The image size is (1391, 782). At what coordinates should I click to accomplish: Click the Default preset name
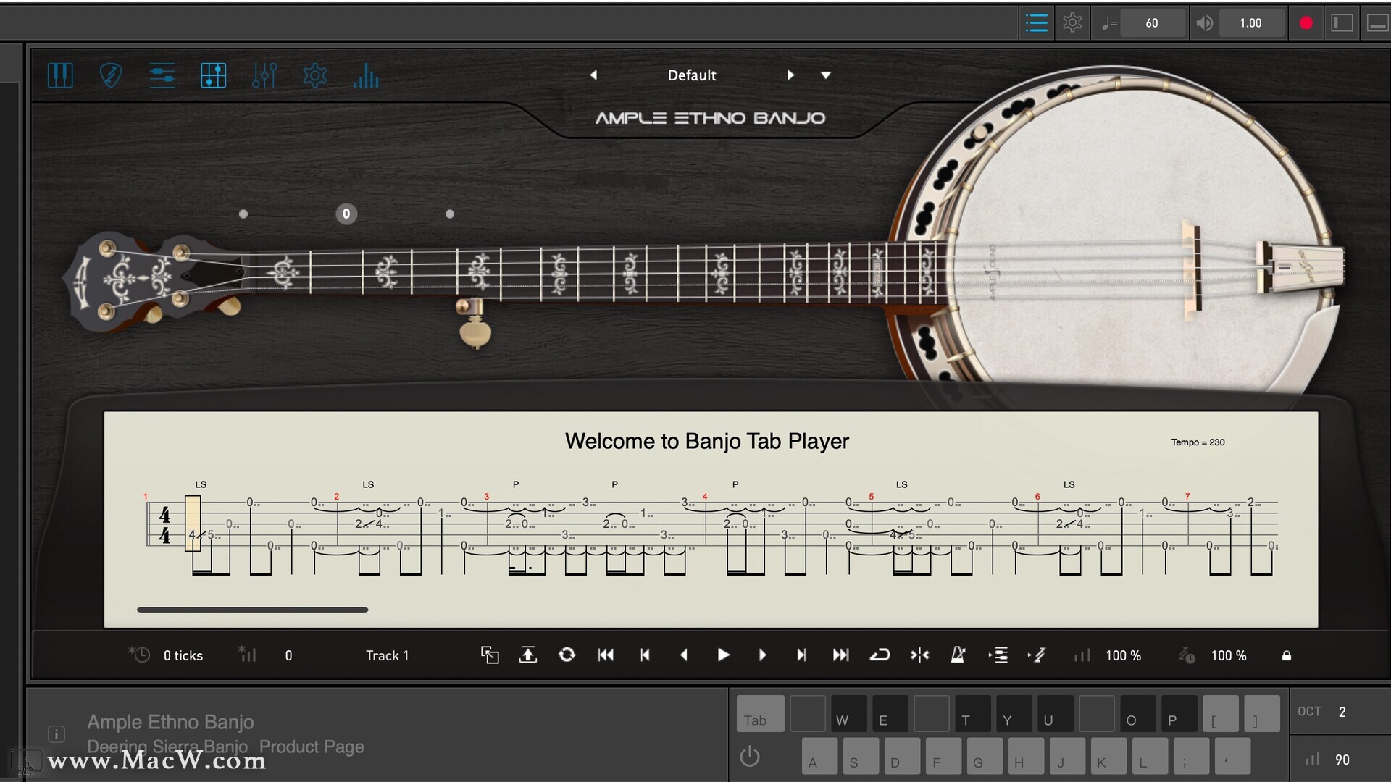pyautogui.click(x=692, y=75)
